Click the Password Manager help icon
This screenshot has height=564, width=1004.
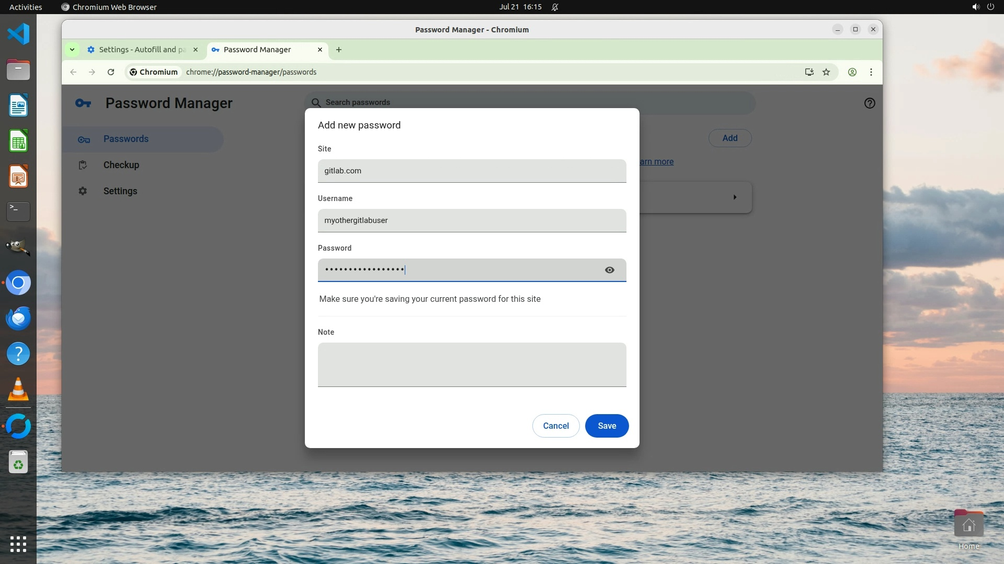(x=870, y=103)
